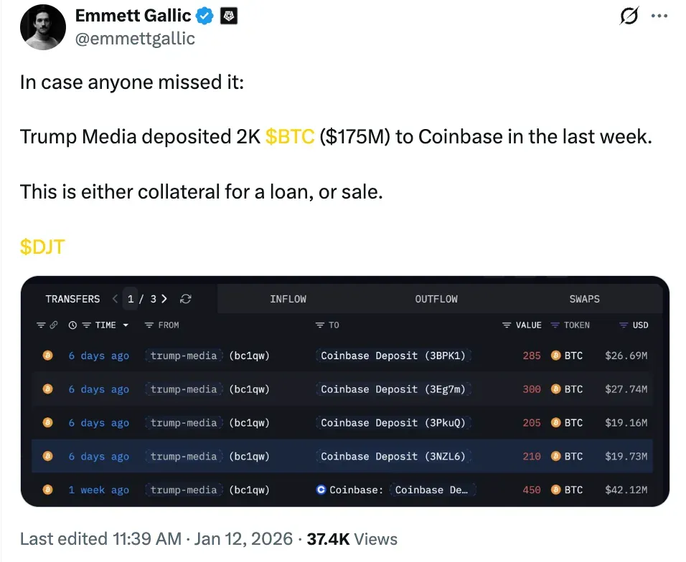Click the chain-link filter icon in table header
686x562 pixels.
click(x=53, y=325)
